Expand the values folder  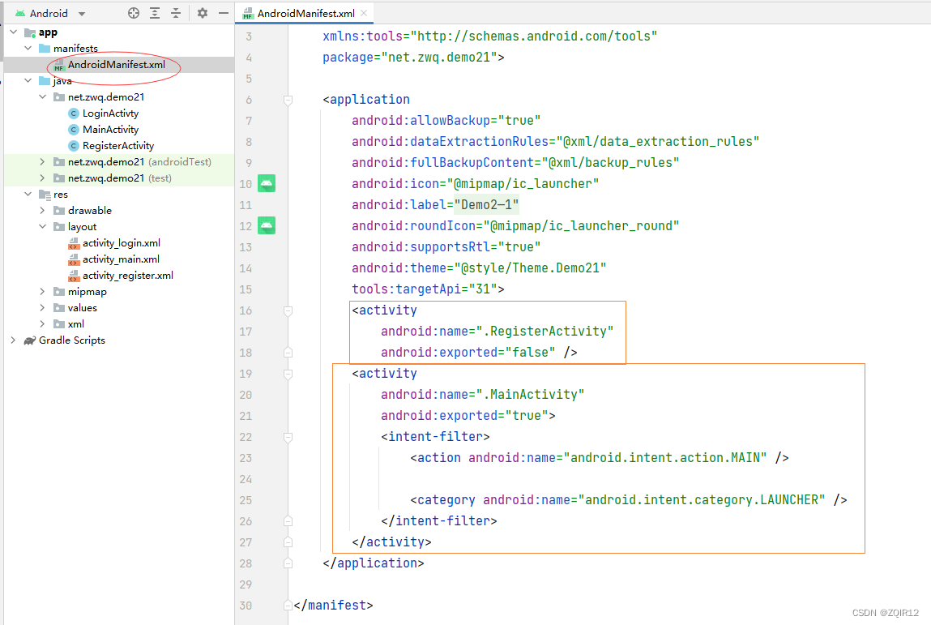[43, 308]
